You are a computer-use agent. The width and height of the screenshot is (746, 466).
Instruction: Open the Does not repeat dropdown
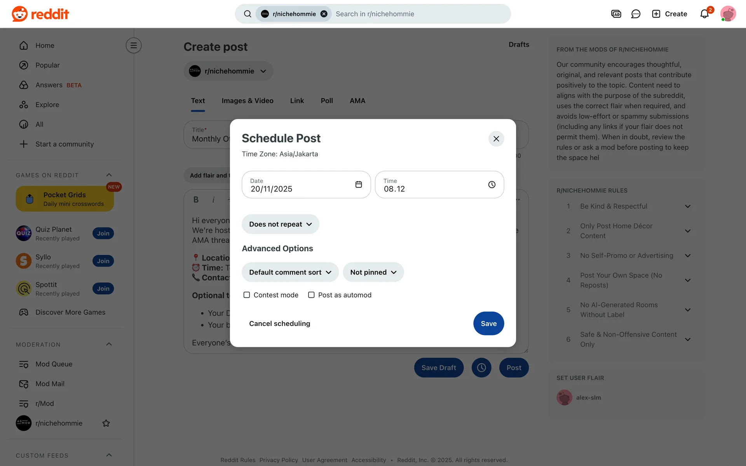280,224
